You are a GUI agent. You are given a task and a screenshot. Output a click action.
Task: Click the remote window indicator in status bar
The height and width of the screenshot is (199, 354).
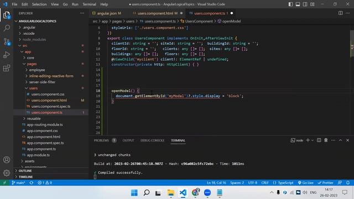tap(4, 183)
